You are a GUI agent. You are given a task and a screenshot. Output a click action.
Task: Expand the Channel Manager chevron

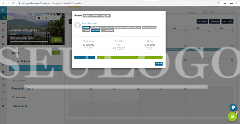click(x=59, y=80)
